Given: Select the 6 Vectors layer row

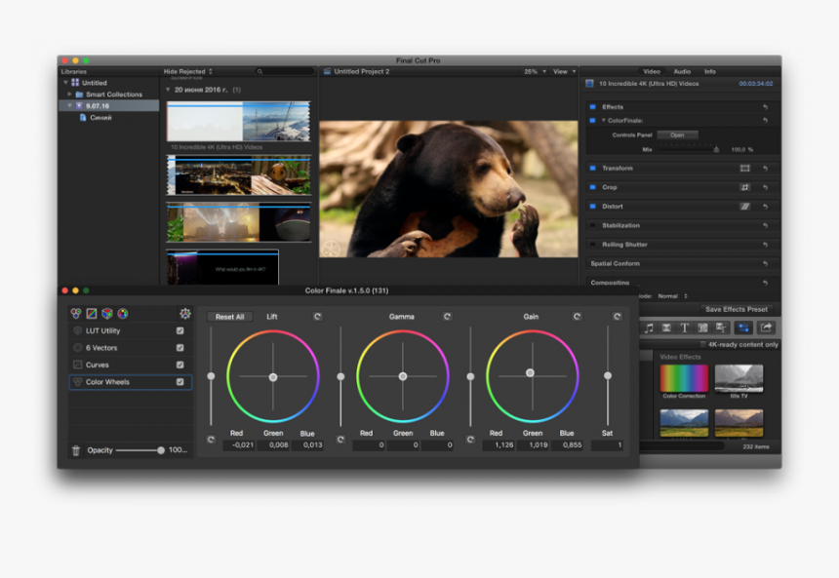Looking at the screenshot, I should click(x=130, y=348).
